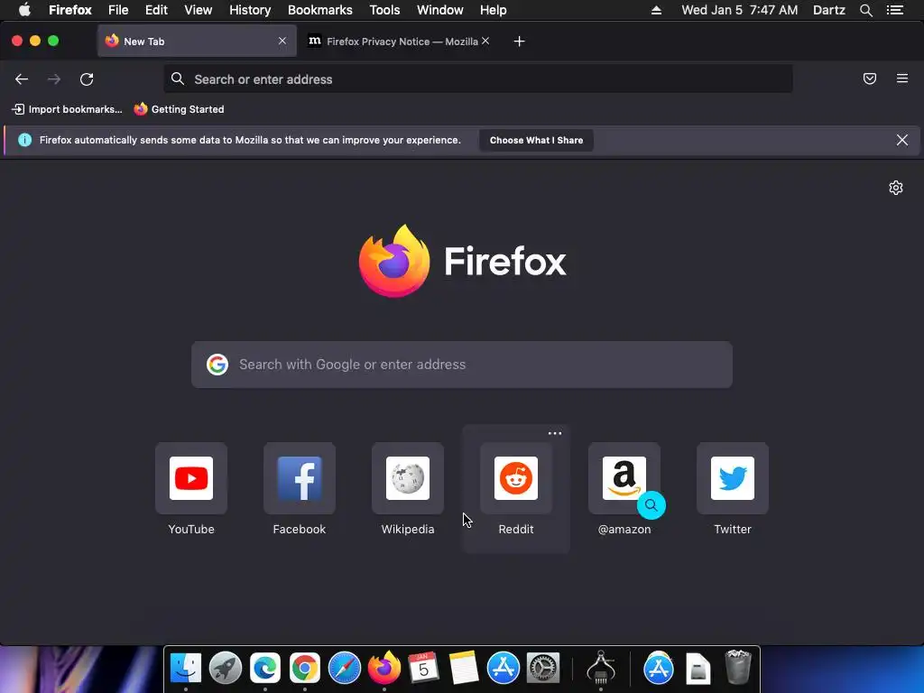Open the Firefox app menu in menu bar
Image resolution: width=924 pixels, height=693 pixels.
click(x=70, y=10)
